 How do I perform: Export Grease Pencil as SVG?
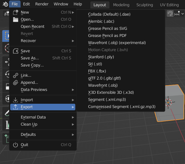pos(121,28)
